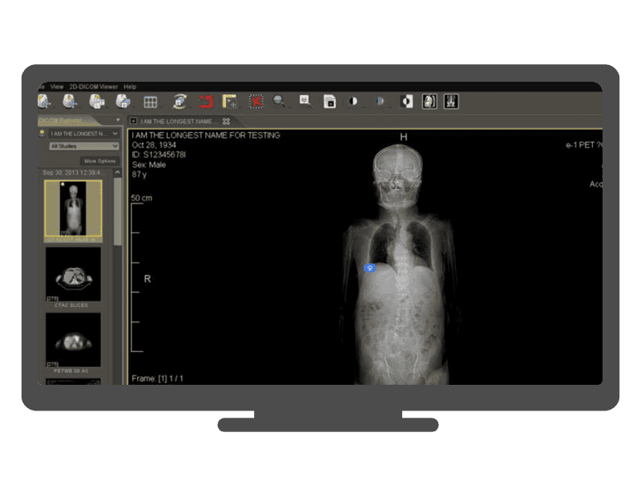Screen dimensions: 641x481
Task: Collapse the Sep 30, 2013 study group
Action: tap(118, 172)
